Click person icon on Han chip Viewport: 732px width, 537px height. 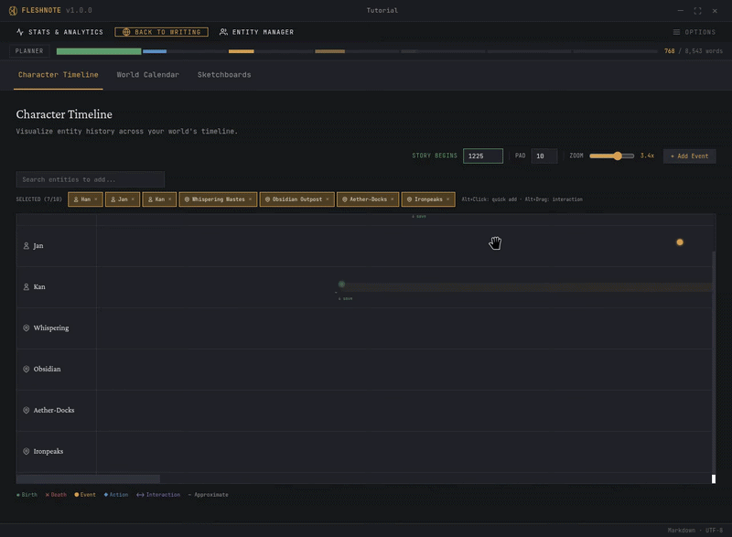coord(76,199)
